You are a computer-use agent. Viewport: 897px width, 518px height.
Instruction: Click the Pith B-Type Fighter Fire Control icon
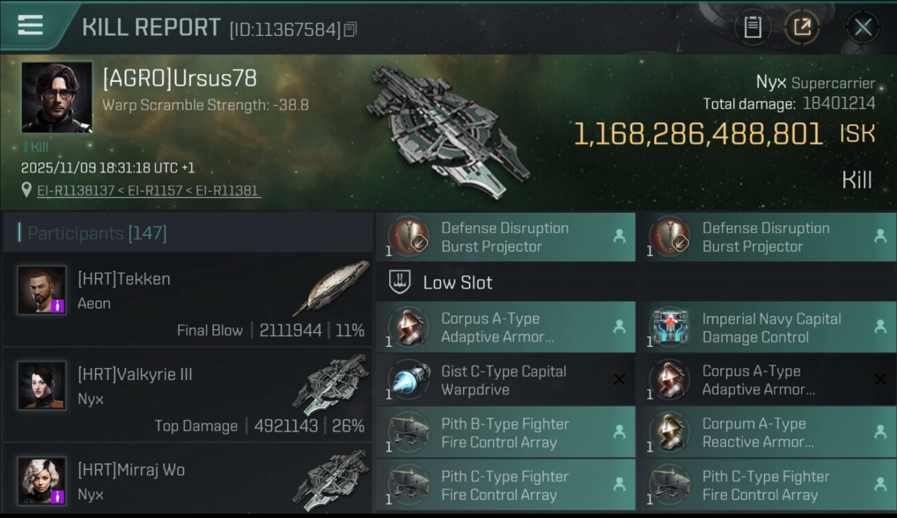click(409, 433)
